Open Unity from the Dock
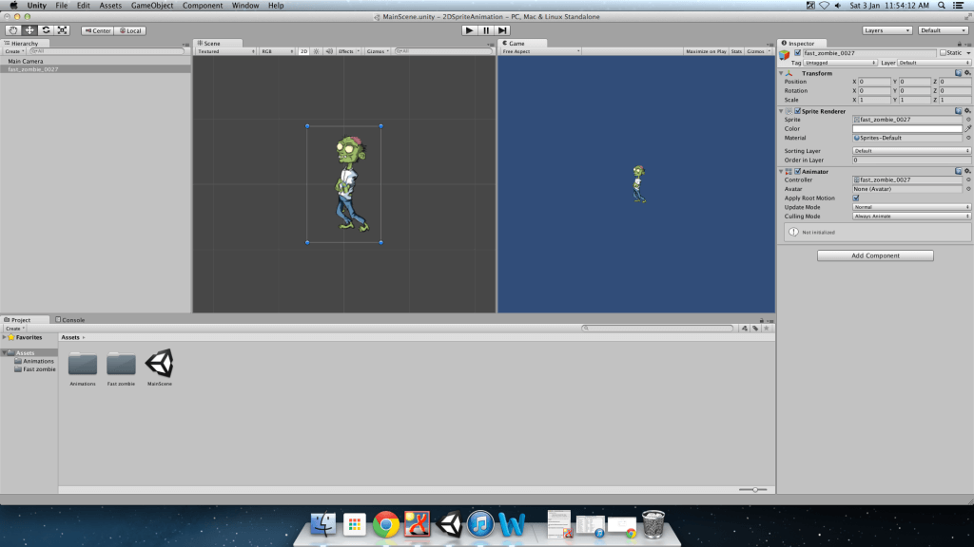 [x=449, y=524]
